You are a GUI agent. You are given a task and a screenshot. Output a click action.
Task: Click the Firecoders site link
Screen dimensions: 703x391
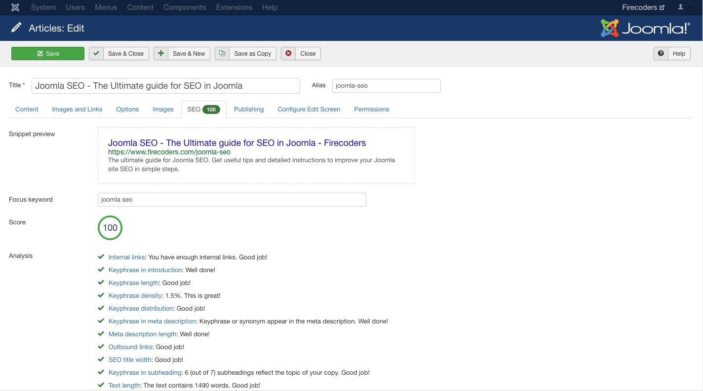point(643,7)
